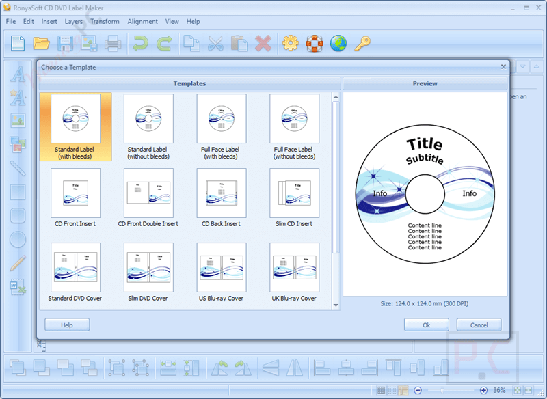547x399 pixels.
Task: Select the CD Front Double Insert template
Action: coord(148,198)
